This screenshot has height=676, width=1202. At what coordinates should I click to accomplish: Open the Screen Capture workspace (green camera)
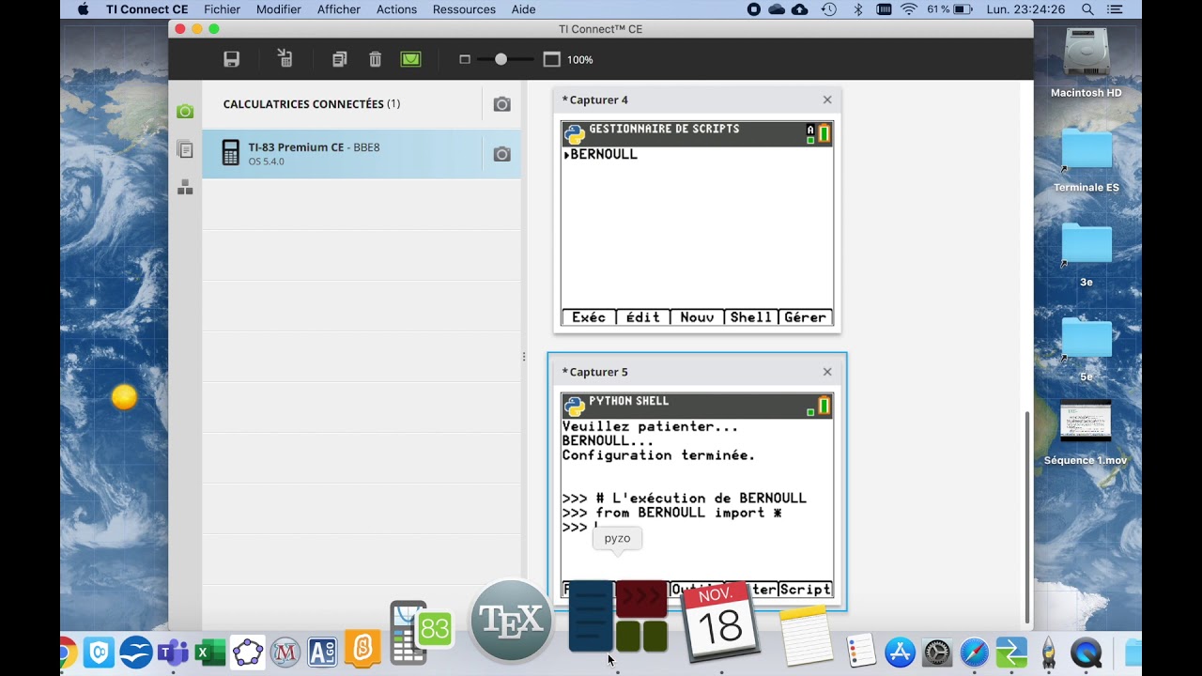point(185,111)
